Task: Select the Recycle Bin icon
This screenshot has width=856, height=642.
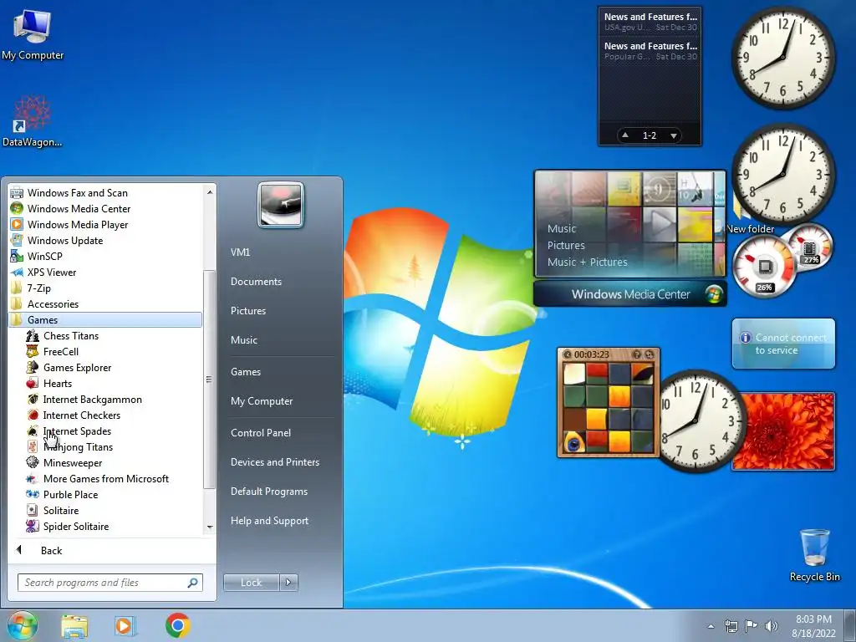Action: [x=814, y=555]
